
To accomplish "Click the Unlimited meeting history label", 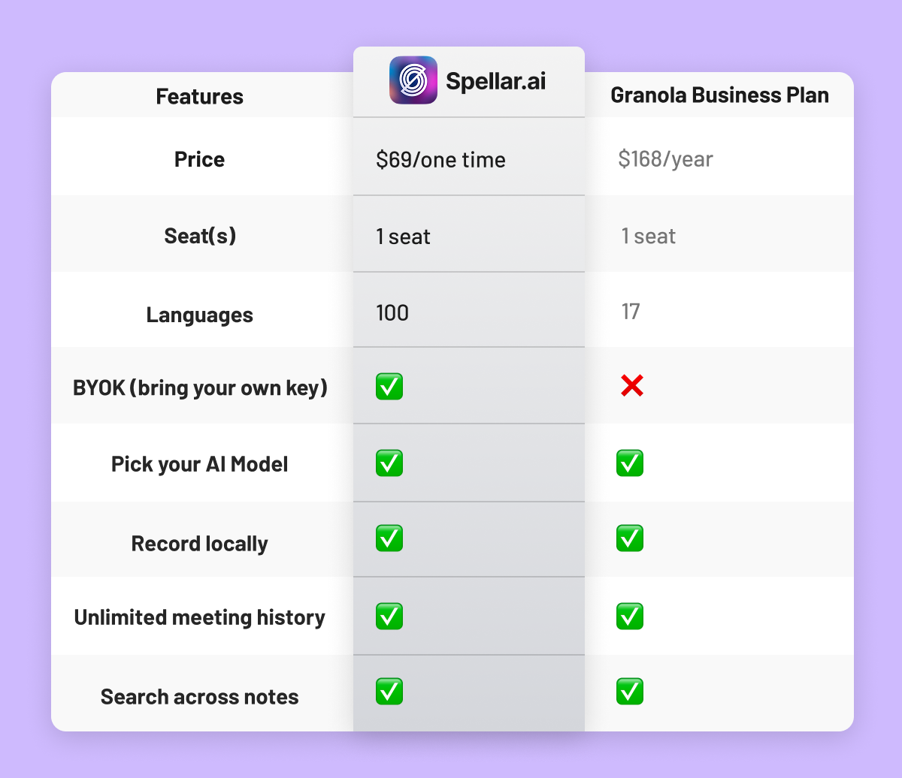I will point(200,618).
